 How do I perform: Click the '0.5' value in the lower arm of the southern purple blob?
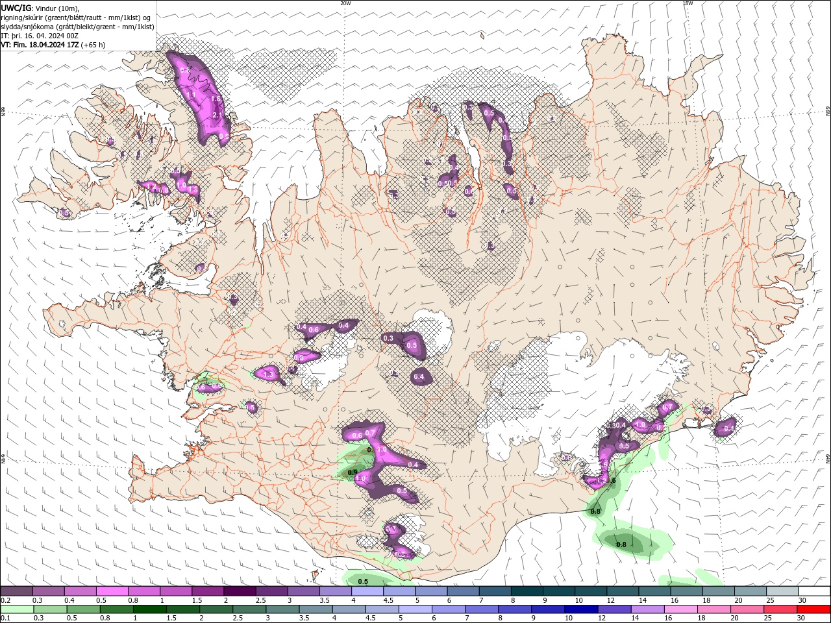pyautogui.click(x=401, y=491)
